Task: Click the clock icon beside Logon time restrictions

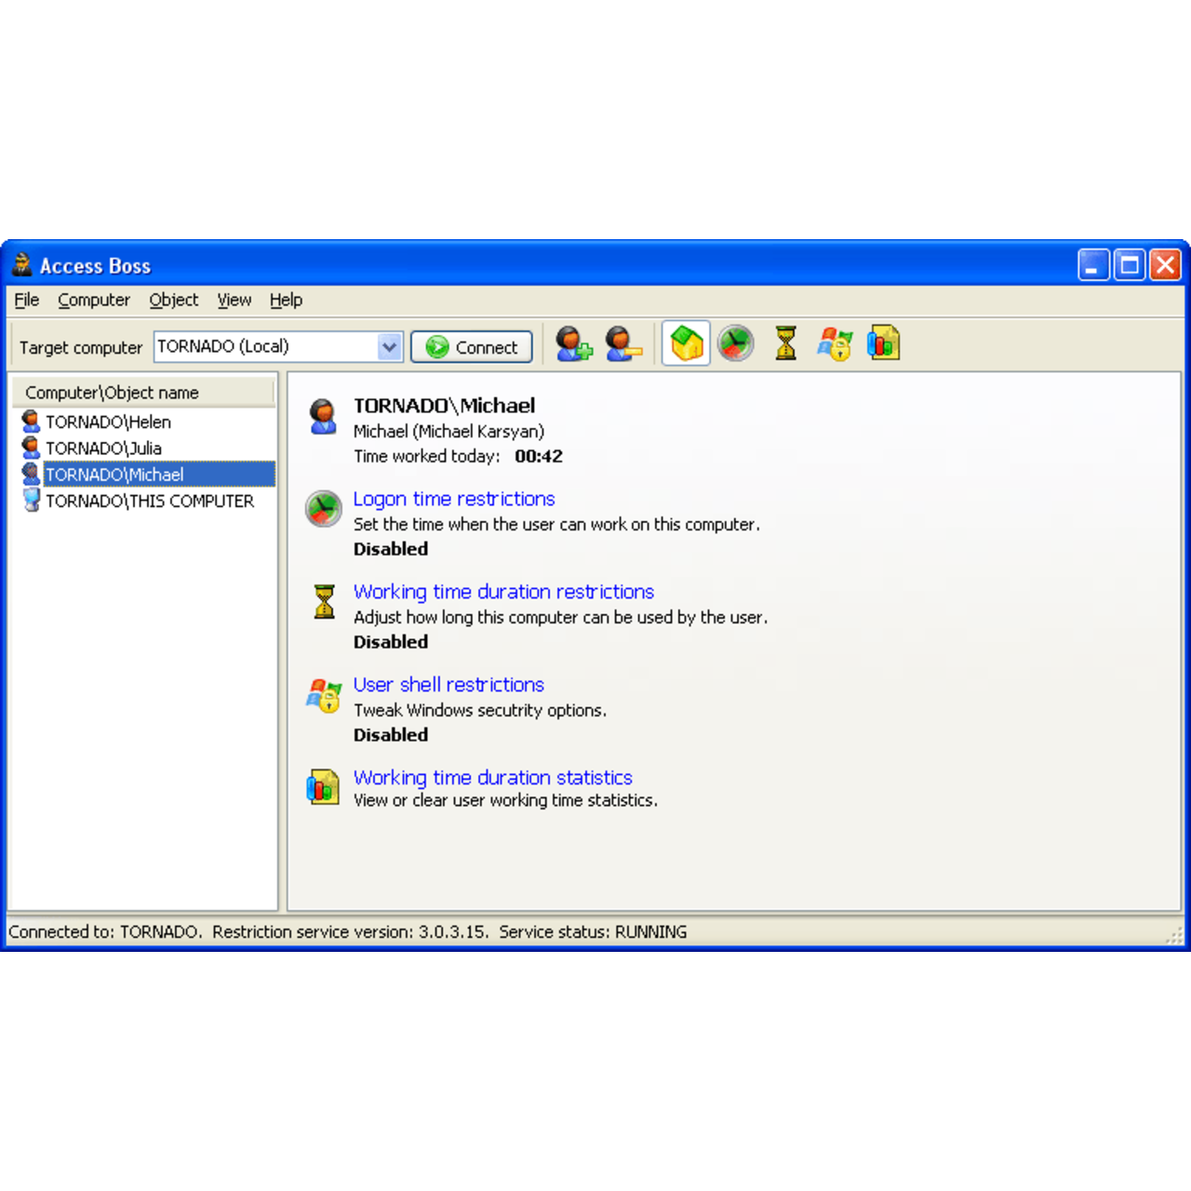Action: coord(323,509)
